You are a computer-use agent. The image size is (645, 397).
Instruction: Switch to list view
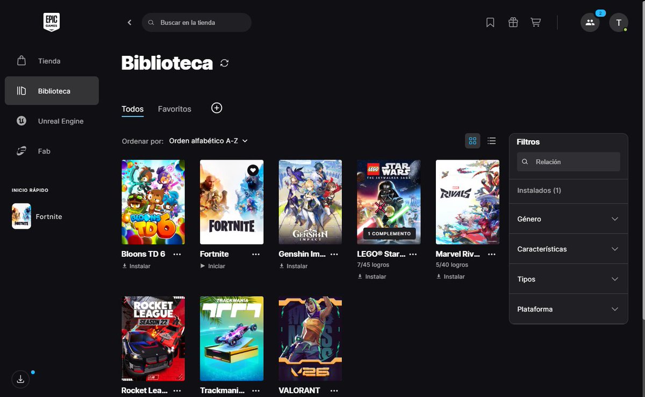pyautogui.click(x=491, y=141)
